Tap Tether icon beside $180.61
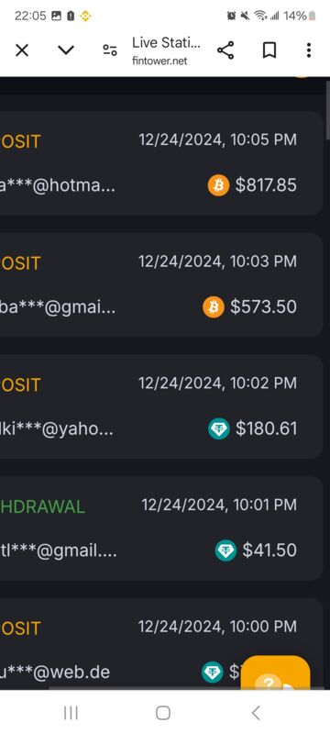The width and height of the screenshot is (330, 734). coord(219,428)
